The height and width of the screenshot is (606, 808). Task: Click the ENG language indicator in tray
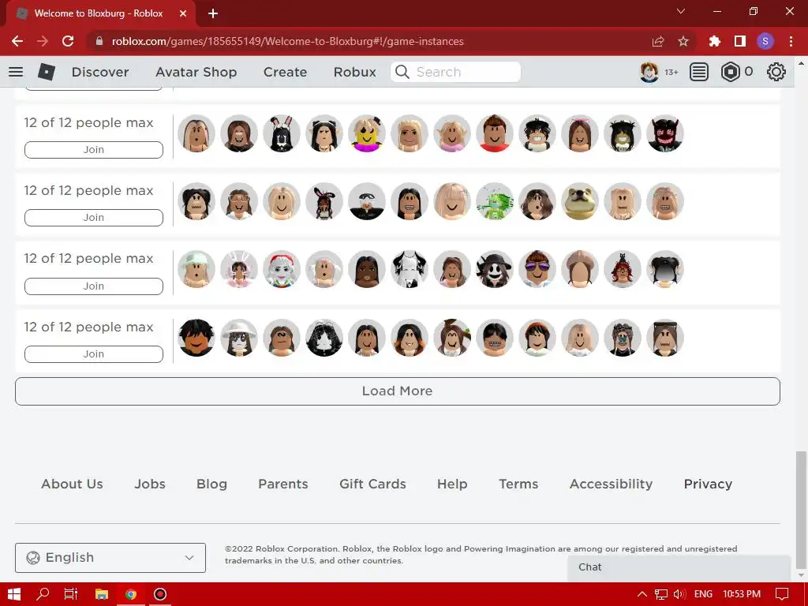[x=703, y=594]
